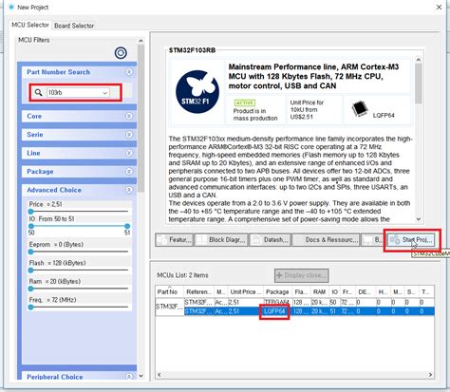Click the Display close button

click(301, 275)
